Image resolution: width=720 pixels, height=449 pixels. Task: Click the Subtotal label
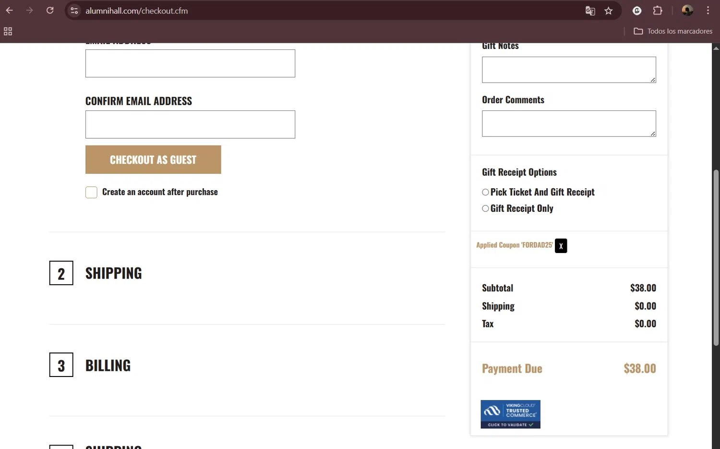pos(497,288)
